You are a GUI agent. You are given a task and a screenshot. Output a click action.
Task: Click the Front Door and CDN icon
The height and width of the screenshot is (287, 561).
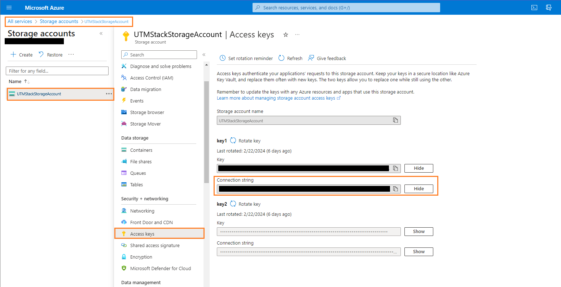(124, 222)
